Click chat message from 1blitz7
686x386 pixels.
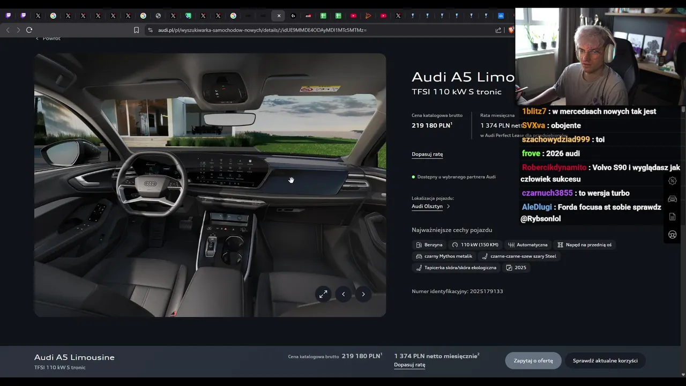588,112
